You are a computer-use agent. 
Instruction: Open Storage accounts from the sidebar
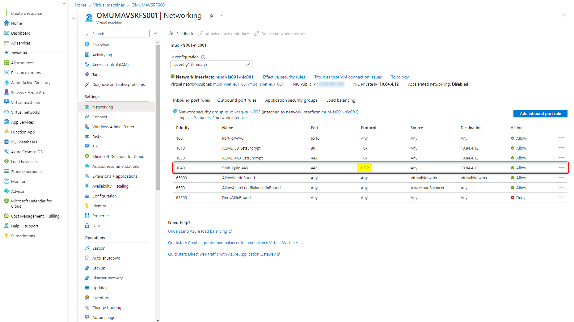pos(26,172)
